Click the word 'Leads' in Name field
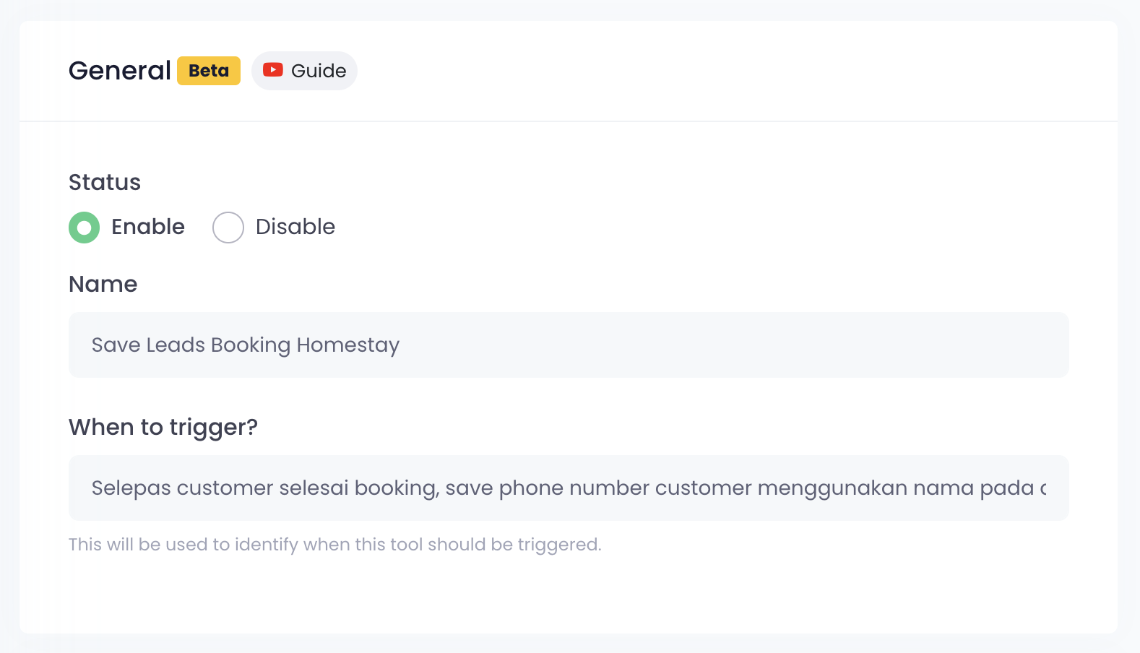This screenshot has width=1140, height=653. tap(176, 345)
